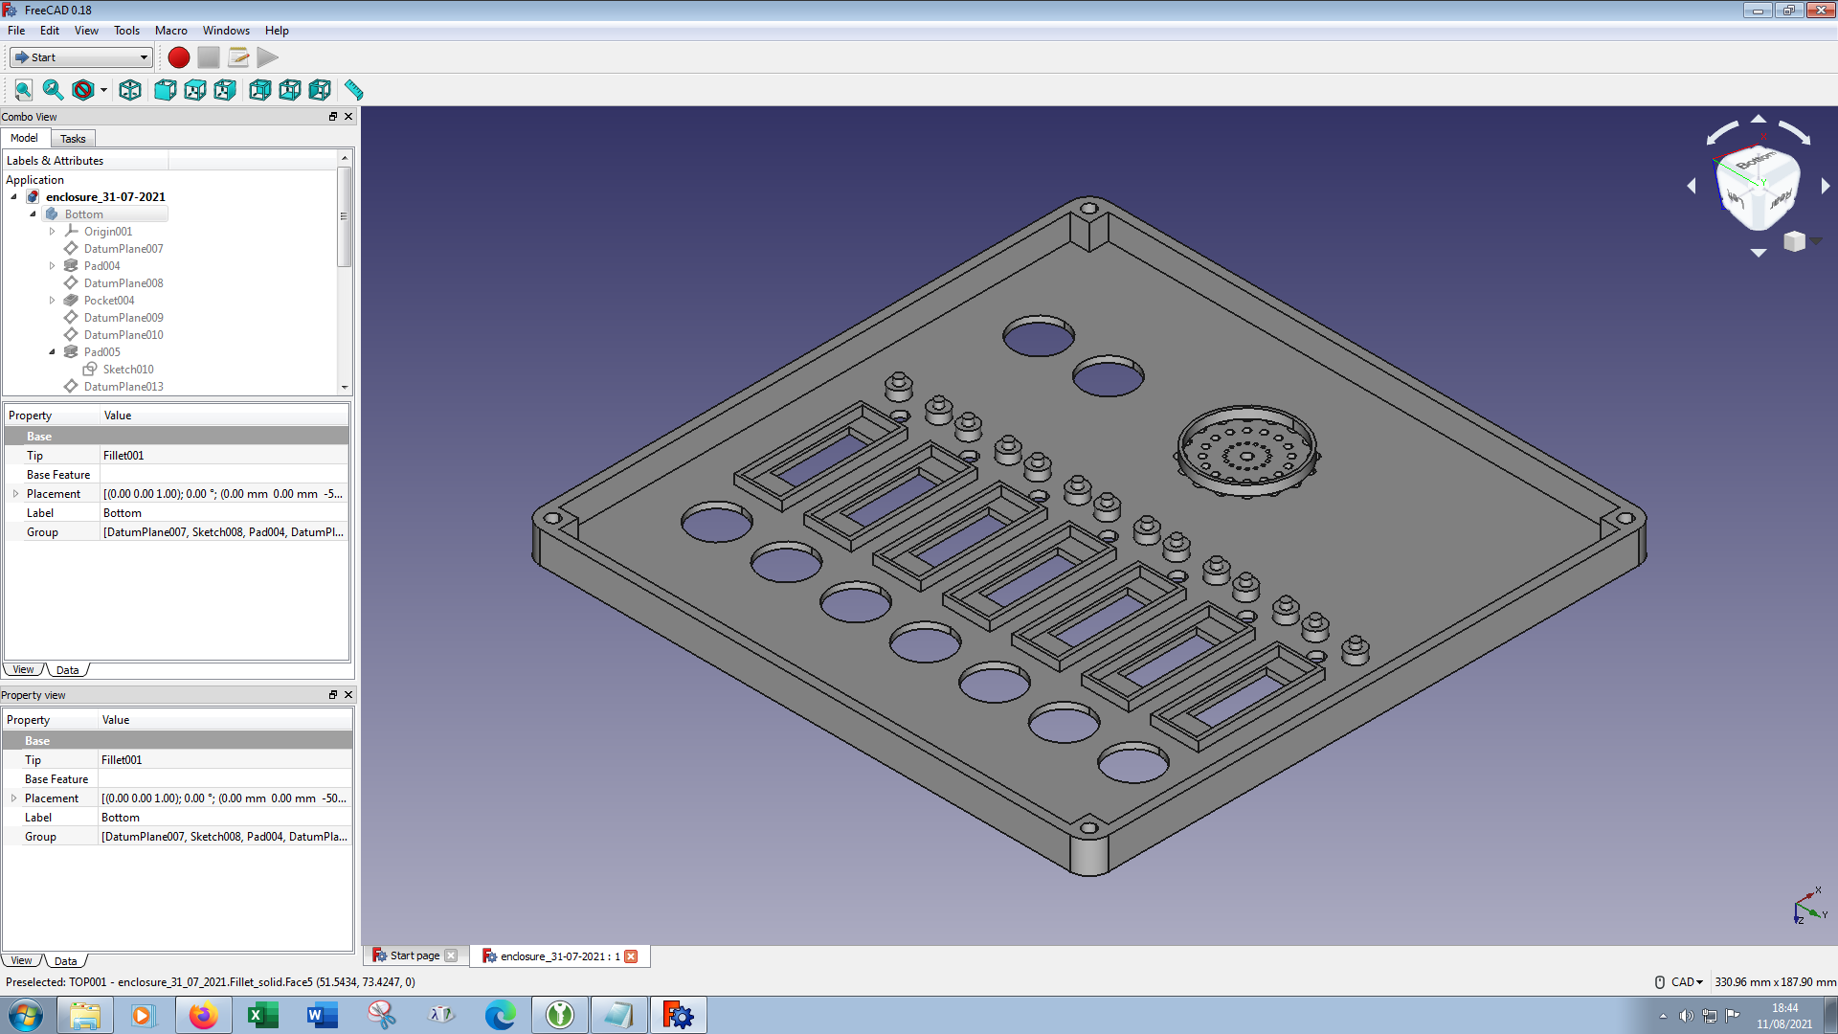
Task: Select the Measure distance ruler tool
Action: tap(354, 90)
